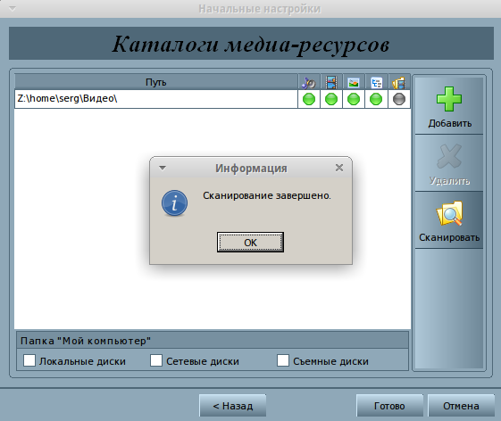Image resolution: width=501 pixels, height=421 pixels.
Task: Click the music note column header icon
Action: [x=309, y=83]
